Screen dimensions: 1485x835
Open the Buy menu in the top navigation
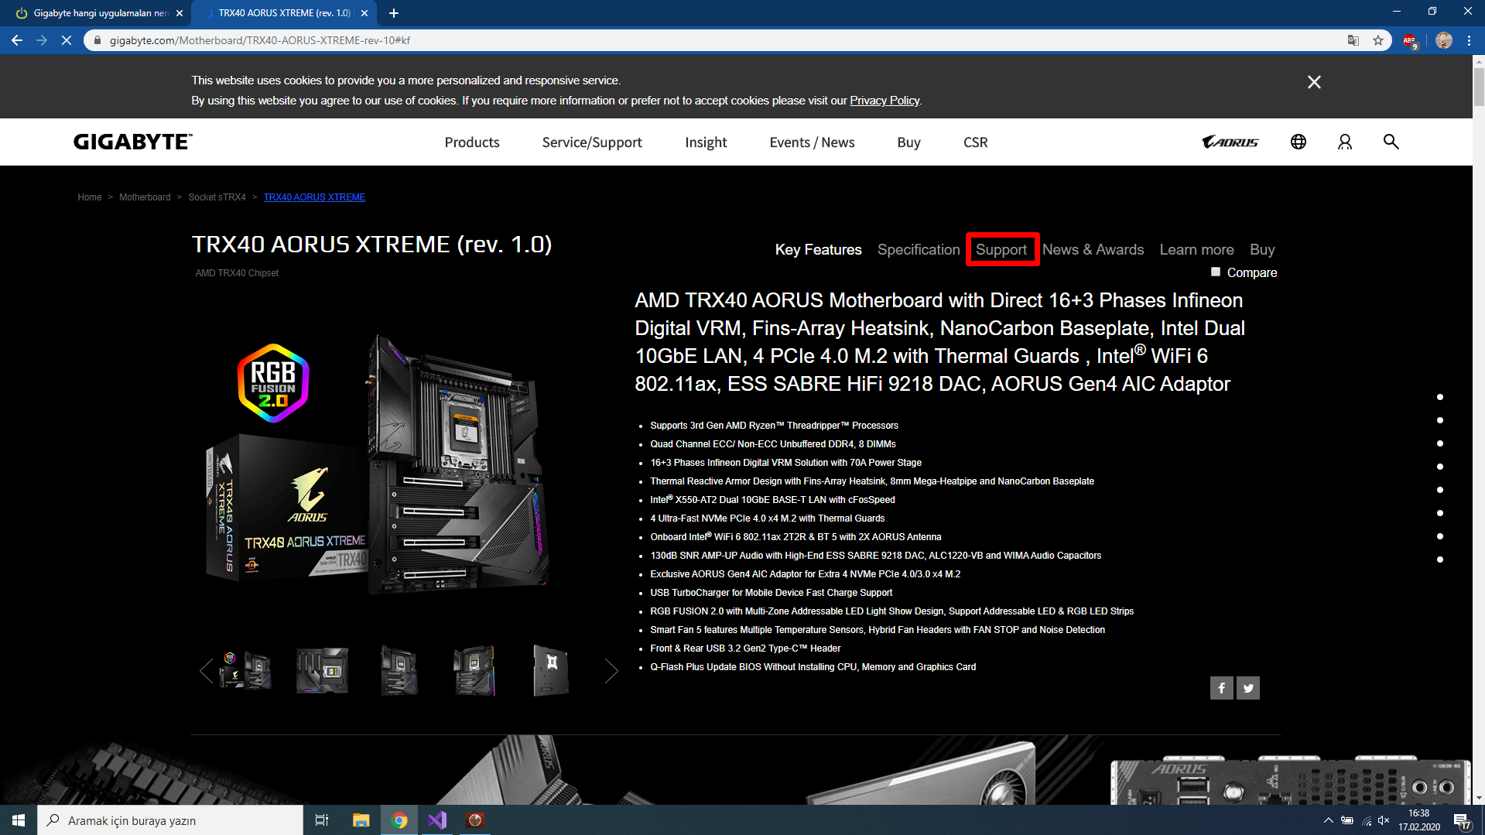point(908,142)
